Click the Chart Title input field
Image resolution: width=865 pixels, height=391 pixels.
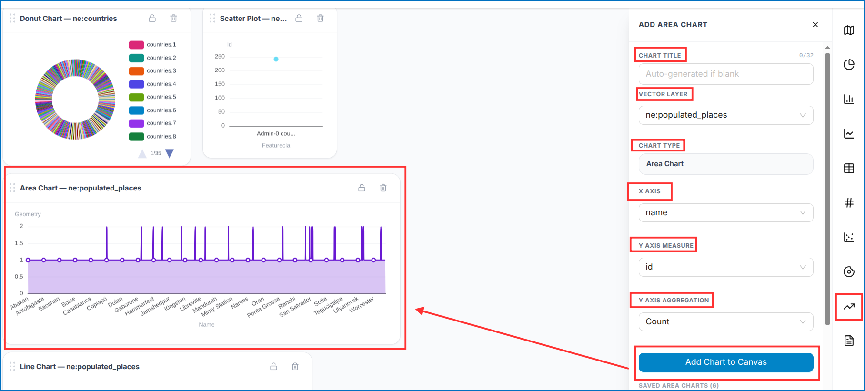(x=726, y=74)
